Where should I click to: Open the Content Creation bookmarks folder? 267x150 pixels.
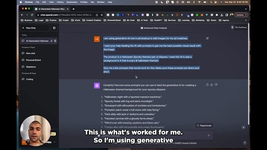pos(92,20)
